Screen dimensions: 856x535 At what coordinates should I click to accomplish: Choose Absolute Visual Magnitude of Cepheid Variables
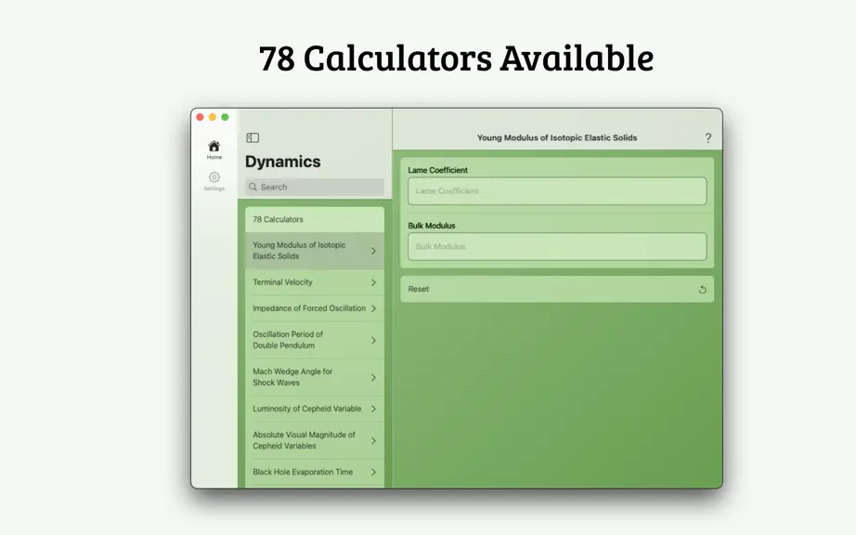pos(315,440)
